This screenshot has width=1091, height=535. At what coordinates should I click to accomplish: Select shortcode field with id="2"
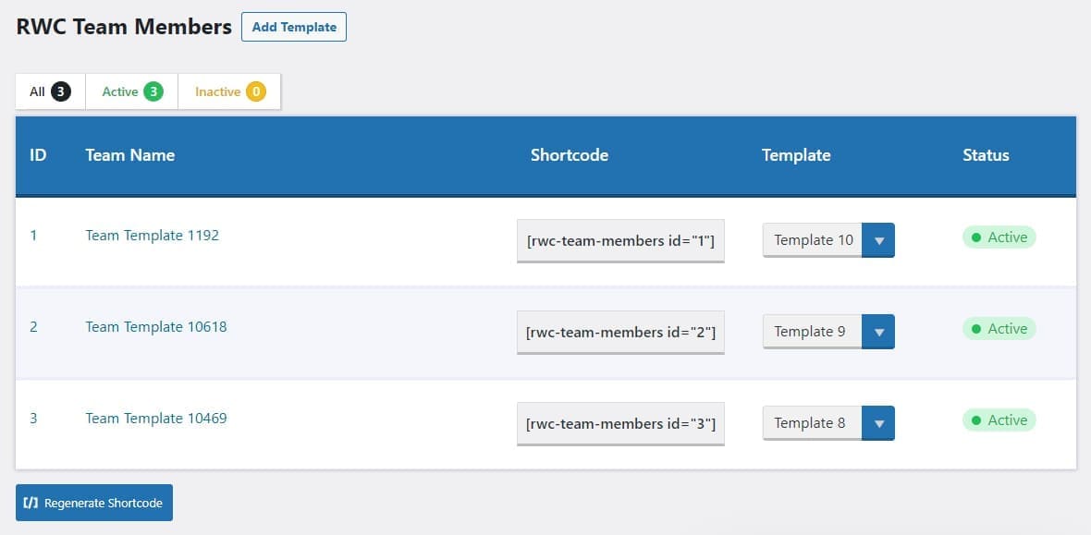(x=620, y=332)
